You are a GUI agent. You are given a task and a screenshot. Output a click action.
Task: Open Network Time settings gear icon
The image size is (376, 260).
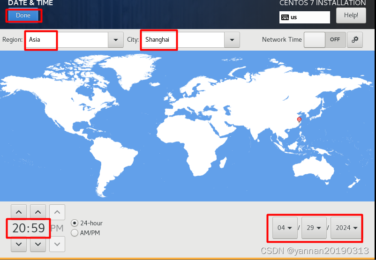click(355, 39)
